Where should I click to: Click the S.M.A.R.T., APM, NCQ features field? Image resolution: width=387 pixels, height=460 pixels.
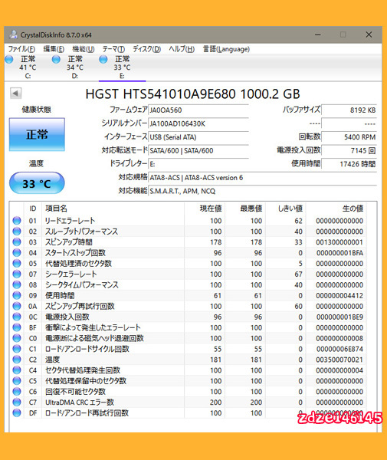262,191
